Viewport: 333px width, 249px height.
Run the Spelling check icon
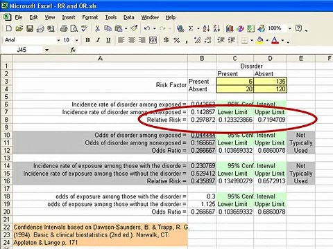click(x=85, y=28)
